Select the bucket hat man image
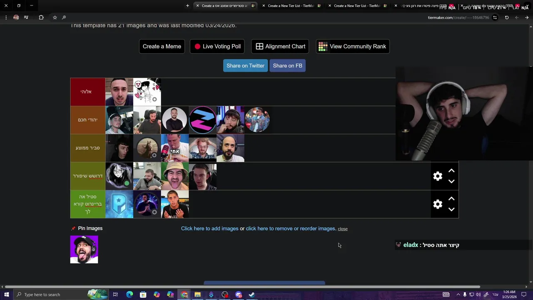The height and width of the screenshot is (300, 533). 175,176
